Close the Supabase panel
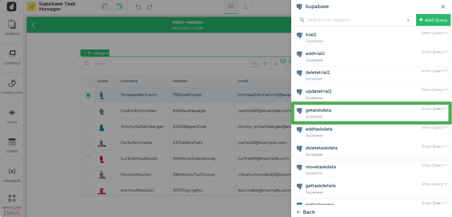This screenshot has height=217, width=452. point(443,7)
